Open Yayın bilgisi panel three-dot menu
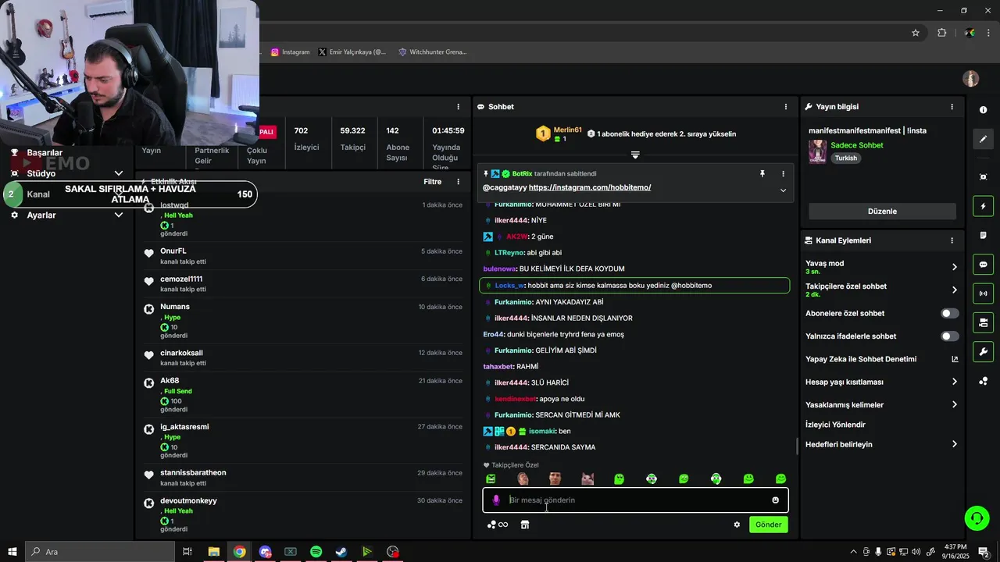This screenshot has height=562, width=1000. point(952,107)
